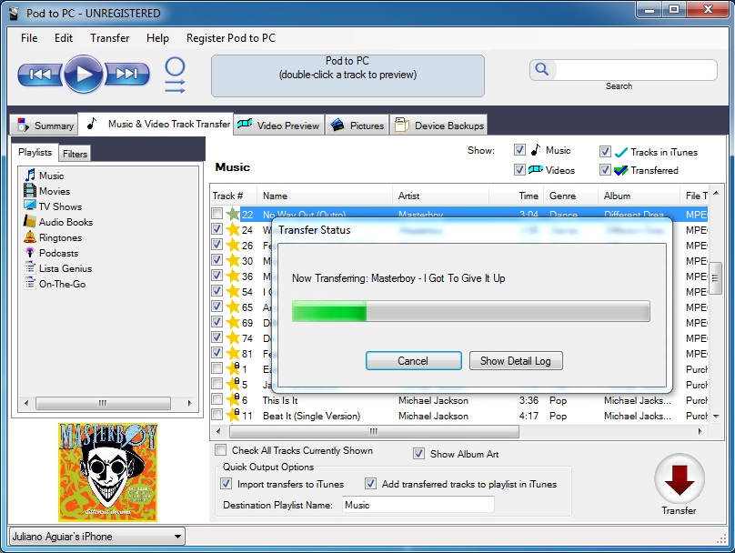The height and width of the screenshot is (553, 735).
Task: Sort by the Time column header
Action: pos(516,196)
